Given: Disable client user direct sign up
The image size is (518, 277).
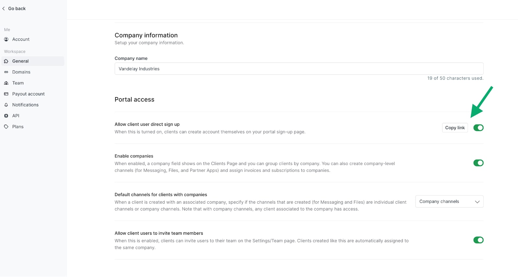Looking at the screenshot, I should click(478, 127).
